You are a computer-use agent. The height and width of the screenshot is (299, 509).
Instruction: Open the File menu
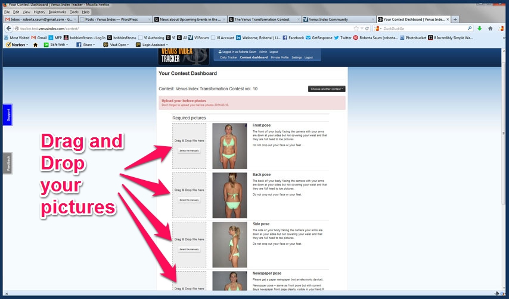(7, 12)
